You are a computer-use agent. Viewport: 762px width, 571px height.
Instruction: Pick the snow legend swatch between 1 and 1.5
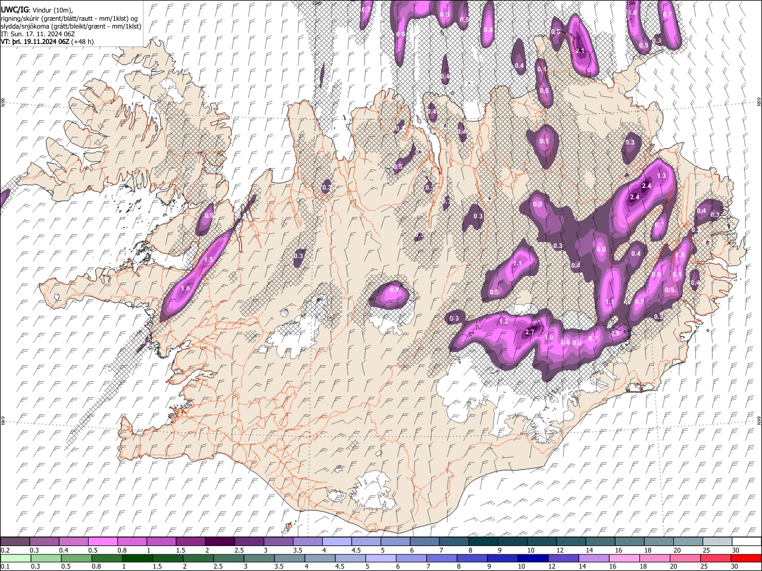161,542
